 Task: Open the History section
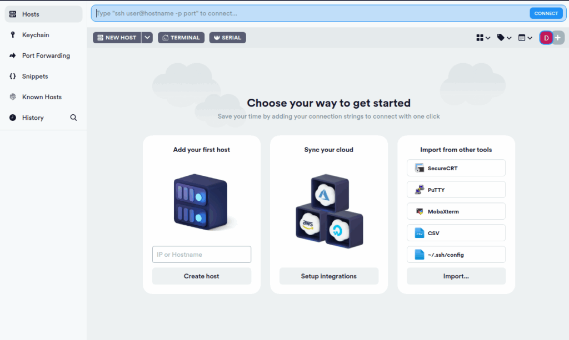coord(36,118)
